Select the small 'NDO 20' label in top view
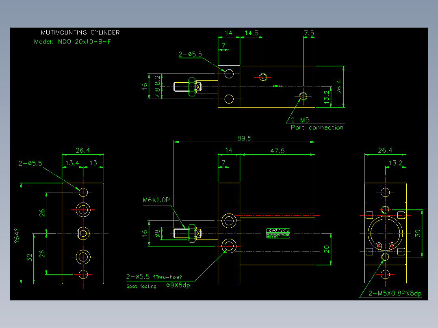438x328 pixels. 278,86
